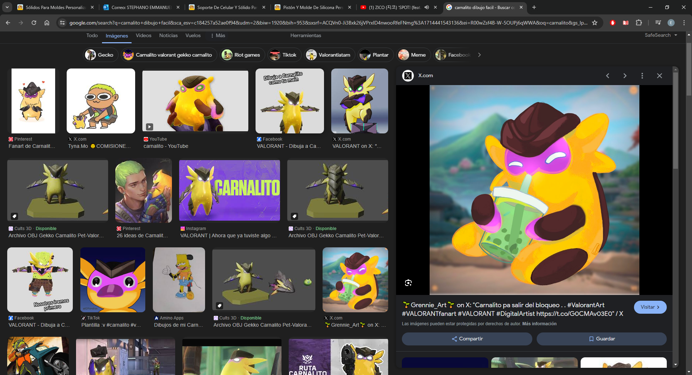Open the extensions puzzle icon
692x375 pixels.
(x=639, y=23)
